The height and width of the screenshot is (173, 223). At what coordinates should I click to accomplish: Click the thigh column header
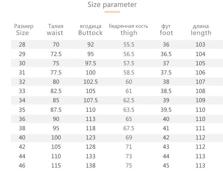pyautogui.click(x=129, y=33)
